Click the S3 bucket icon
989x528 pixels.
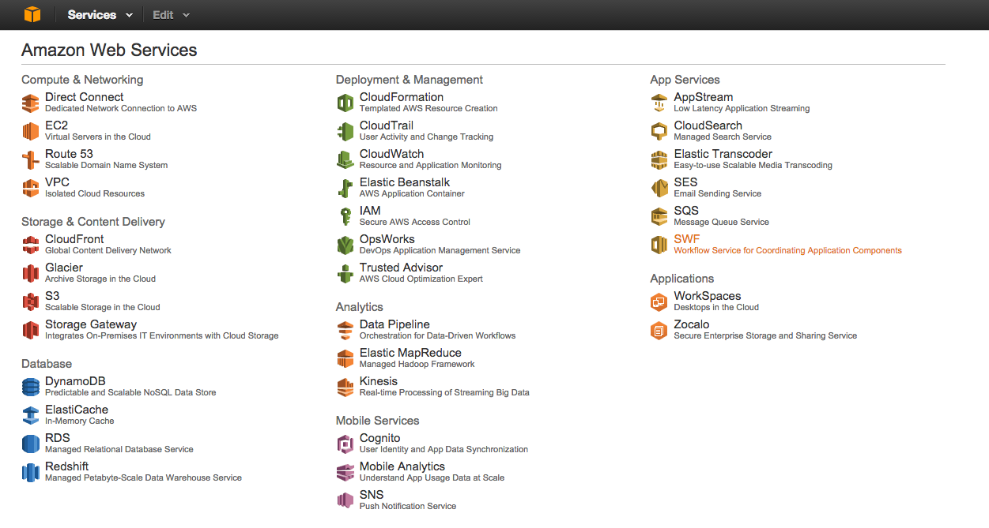pyautogui.click(x=31, y=301)
